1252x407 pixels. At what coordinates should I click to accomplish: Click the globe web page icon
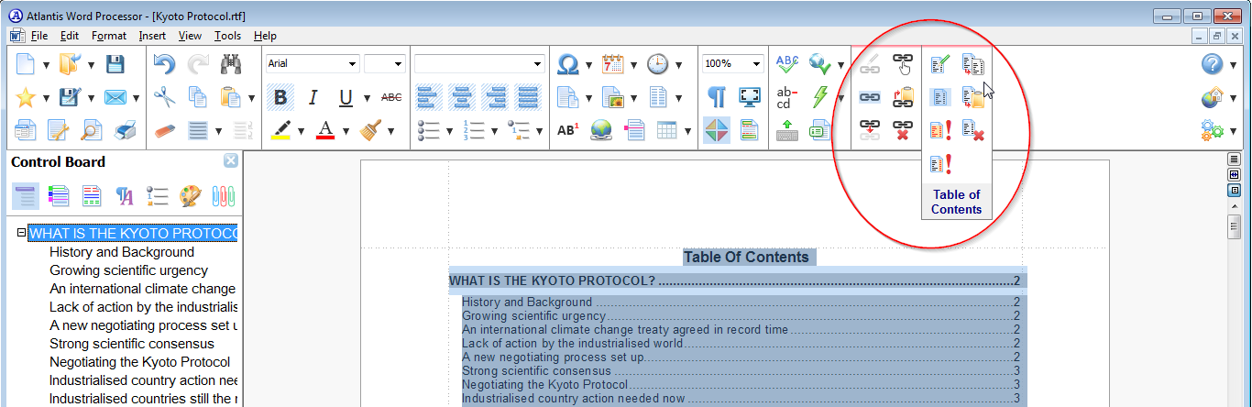click(600, 130)
